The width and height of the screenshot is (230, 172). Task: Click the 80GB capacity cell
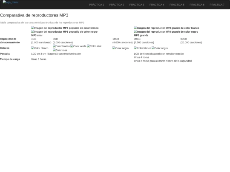191,41
